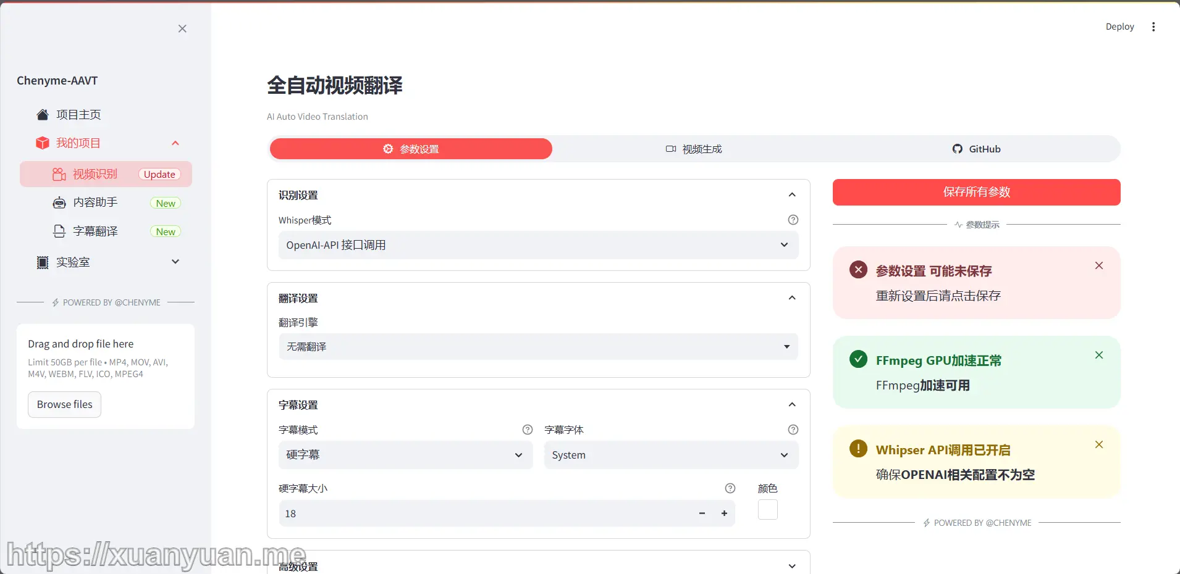The width and height of the screenshot is (1180, 574).
Task: Show help for 字幕字体
Action: pyautogui.click(x=793, y=430)
